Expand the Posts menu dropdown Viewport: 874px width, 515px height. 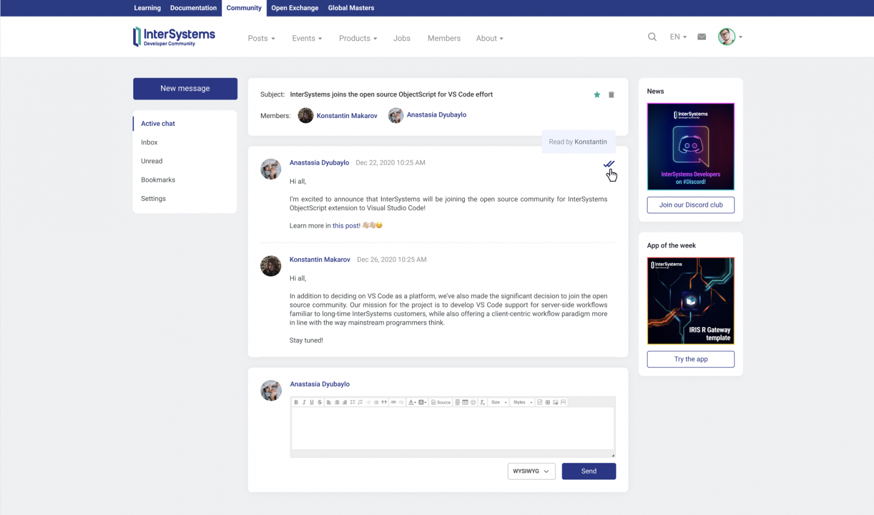point(261,38)
